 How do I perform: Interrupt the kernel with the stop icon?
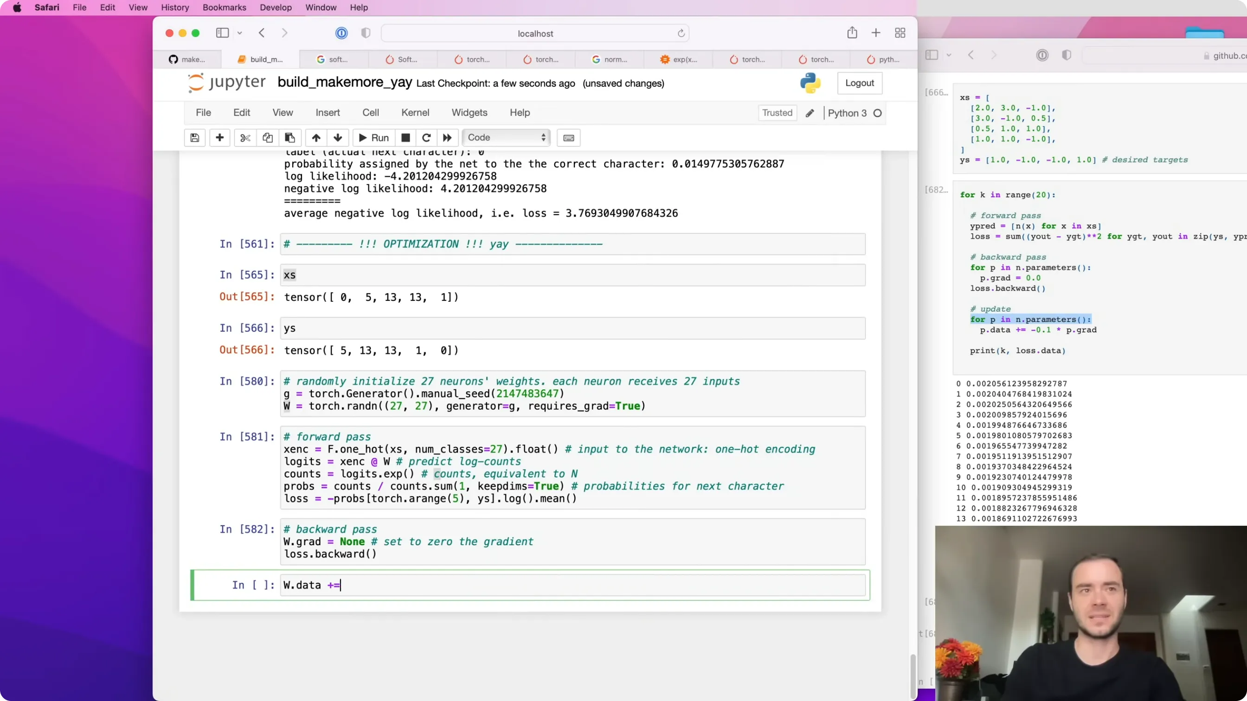point(405,138)
